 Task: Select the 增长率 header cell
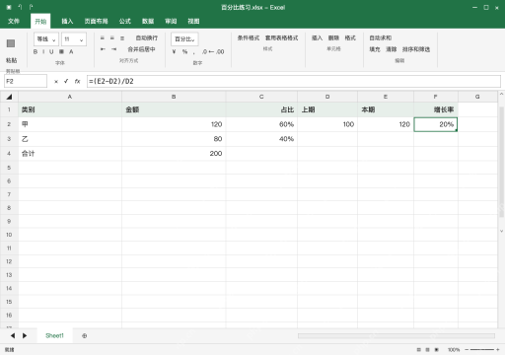pos(436,109)
